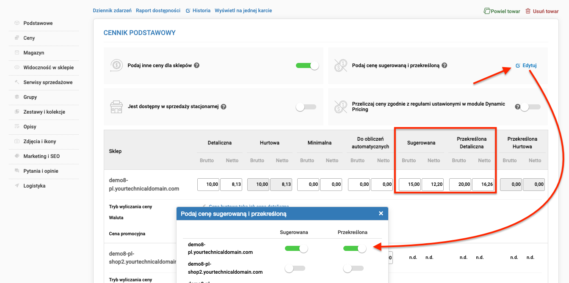Click Minimalna Brutto price field
This screenshot has height=283, width=569.
308,185
